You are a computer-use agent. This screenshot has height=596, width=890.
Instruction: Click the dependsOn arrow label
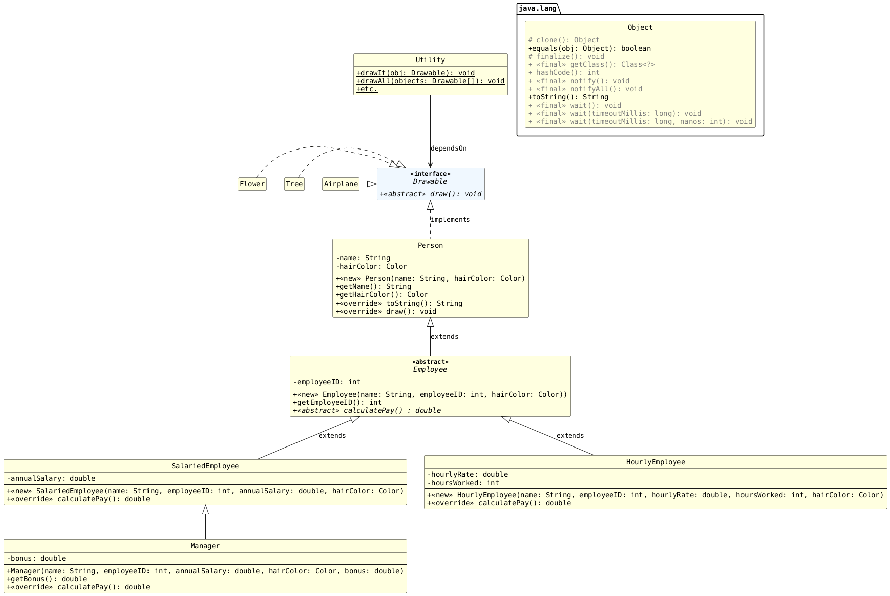449,148
